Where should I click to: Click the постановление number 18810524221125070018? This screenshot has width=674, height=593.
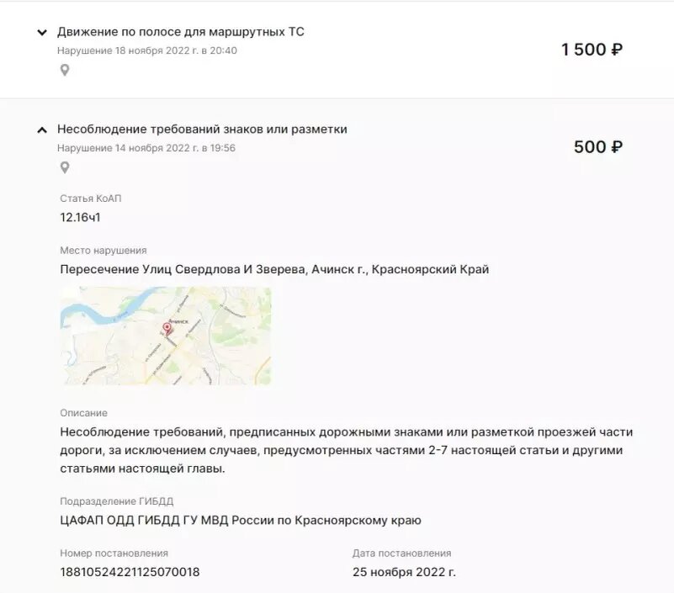point(129,571)
